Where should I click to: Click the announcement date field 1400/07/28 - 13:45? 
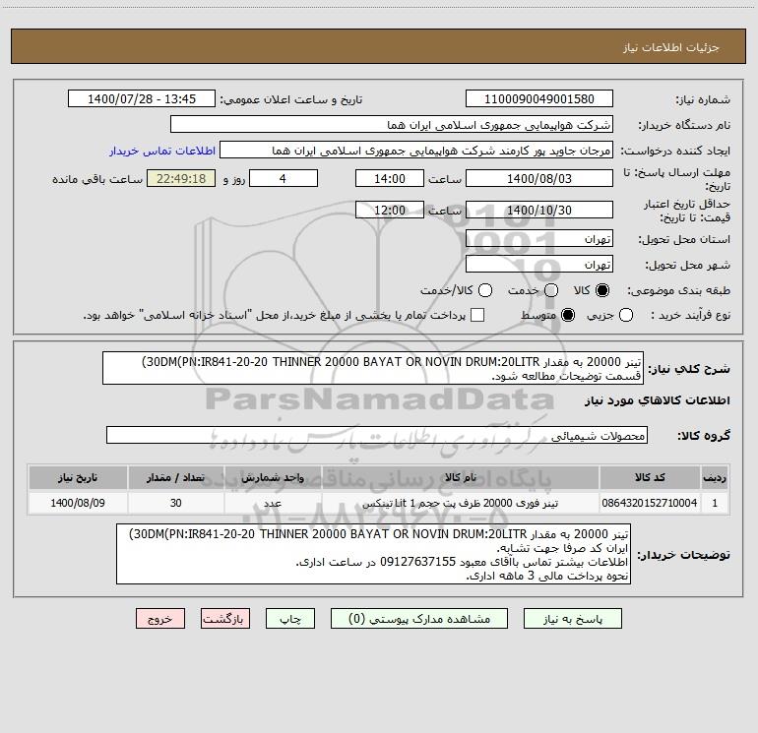click(142, 99)
